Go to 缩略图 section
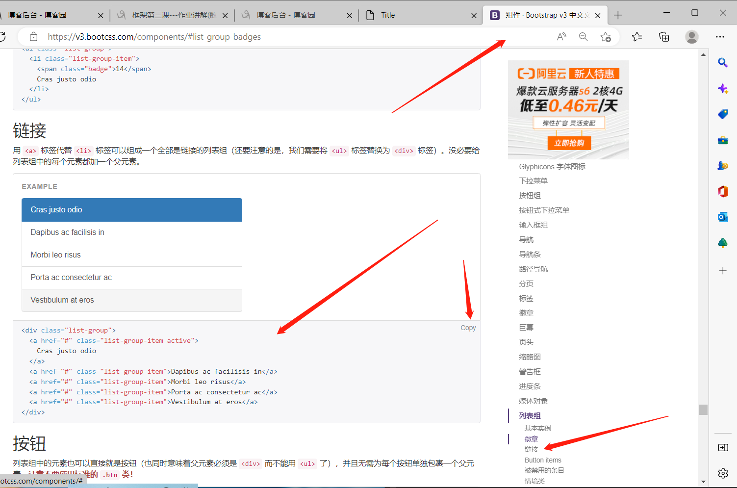 pos(530,357)
